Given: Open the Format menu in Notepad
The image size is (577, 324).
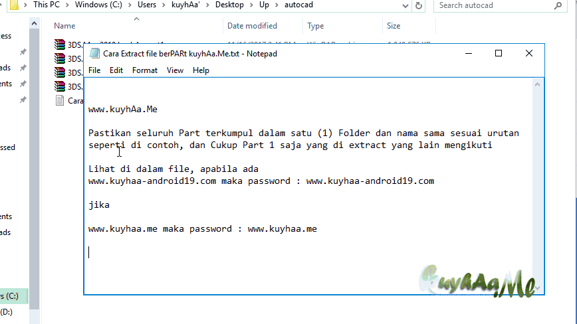Looking at the screenshot, I should click(x=145, y=70).
